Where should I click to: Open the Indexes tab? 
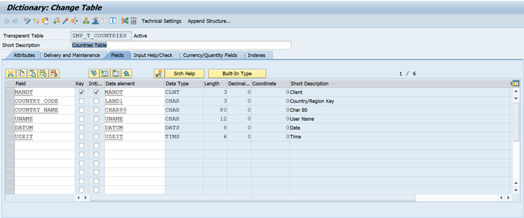(257, 55)
